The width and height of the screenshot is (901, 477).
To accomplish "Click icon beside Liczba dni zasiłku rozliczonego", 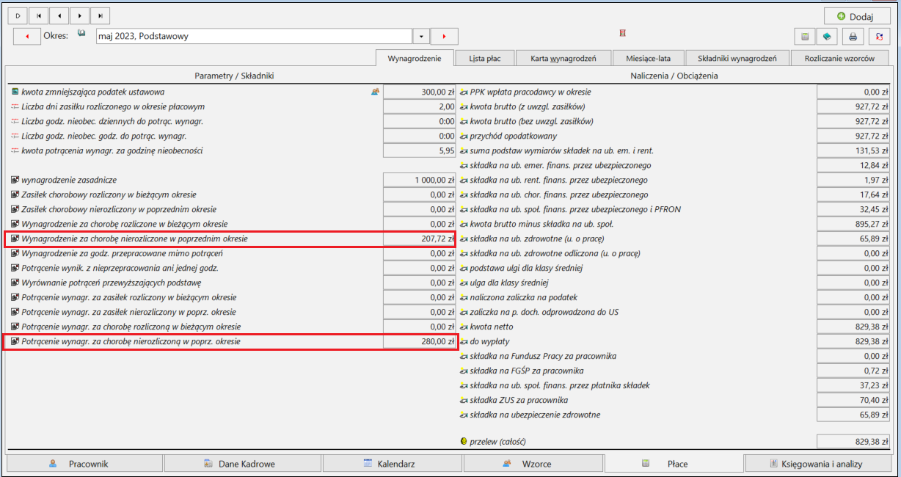I will point(15,106).
